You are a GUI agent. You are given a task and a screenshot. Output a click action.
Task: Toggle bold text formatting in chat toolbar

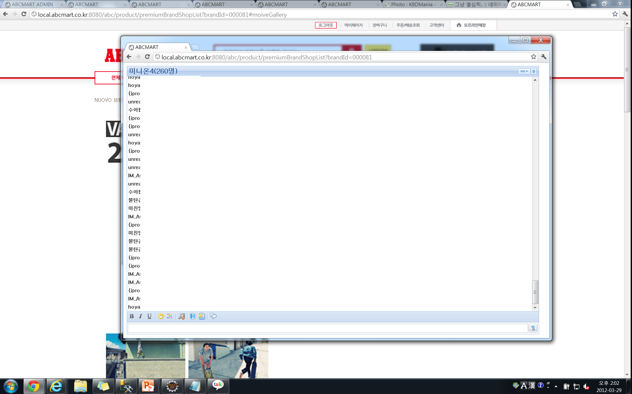pos(132,316)
